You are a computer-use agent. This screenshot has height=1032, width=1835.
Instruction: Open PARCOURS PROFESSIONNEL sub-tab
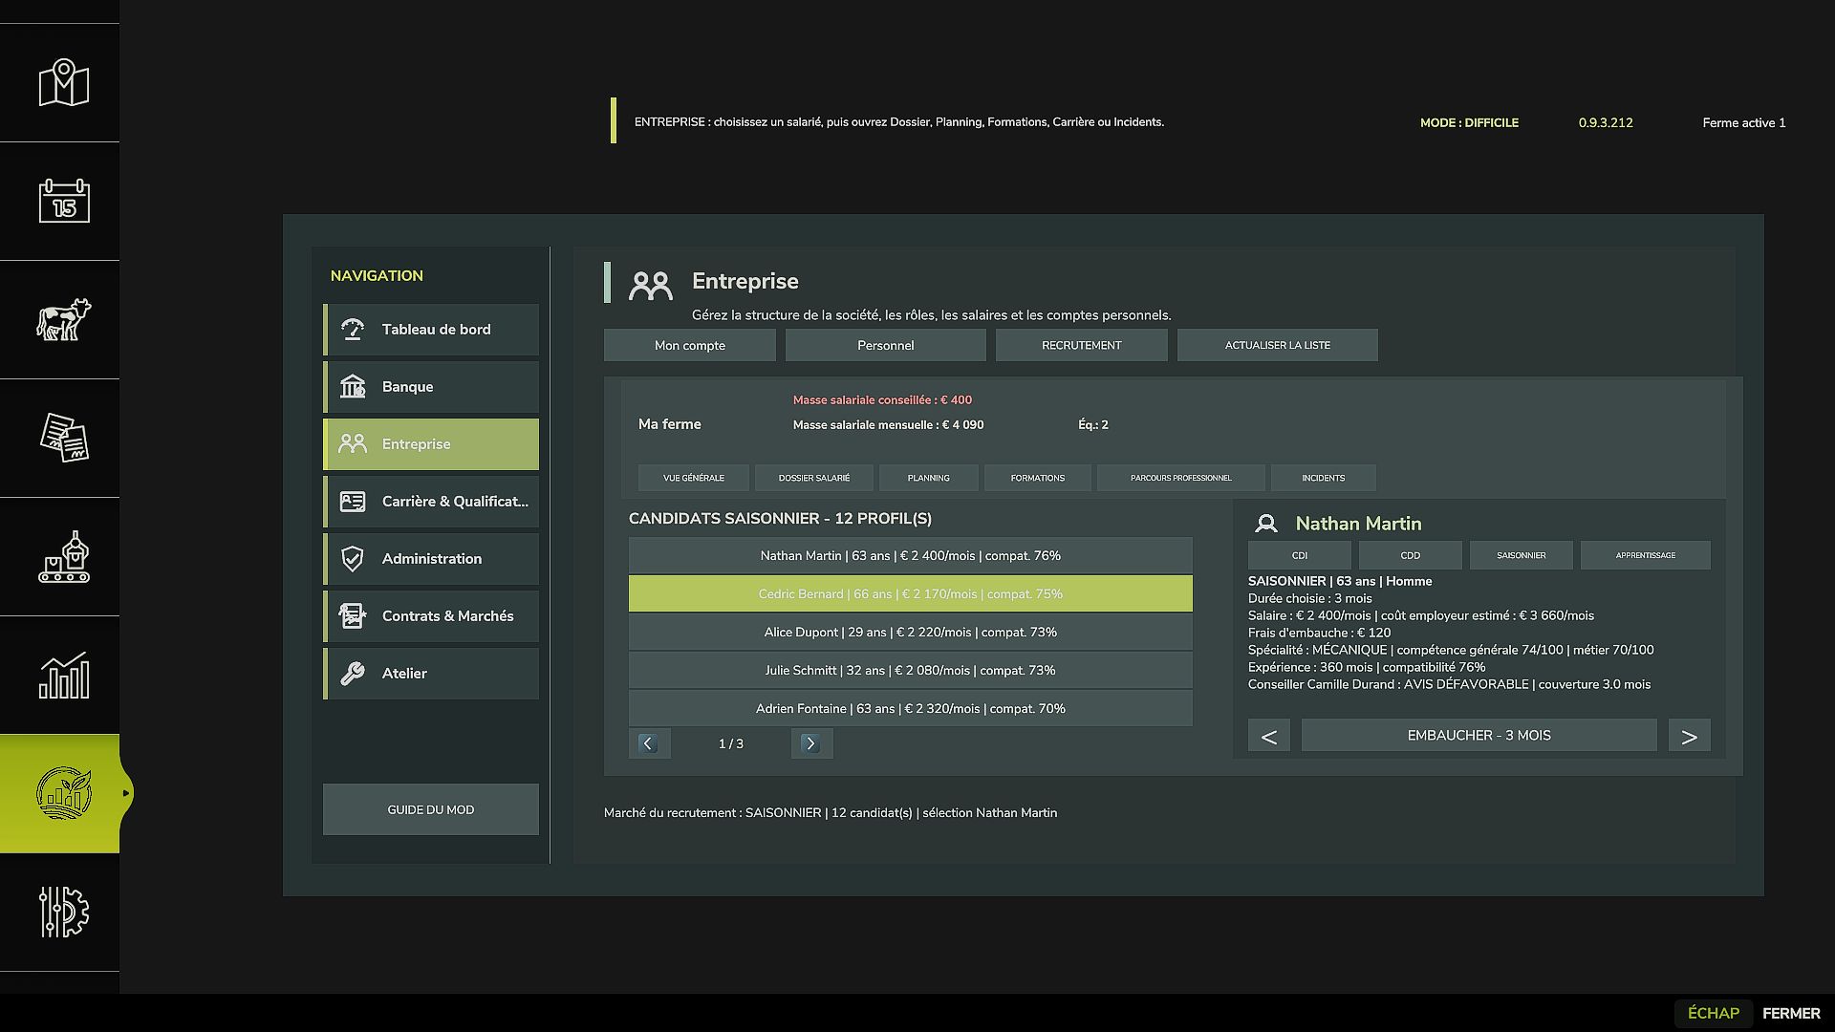click(1181, 478)
